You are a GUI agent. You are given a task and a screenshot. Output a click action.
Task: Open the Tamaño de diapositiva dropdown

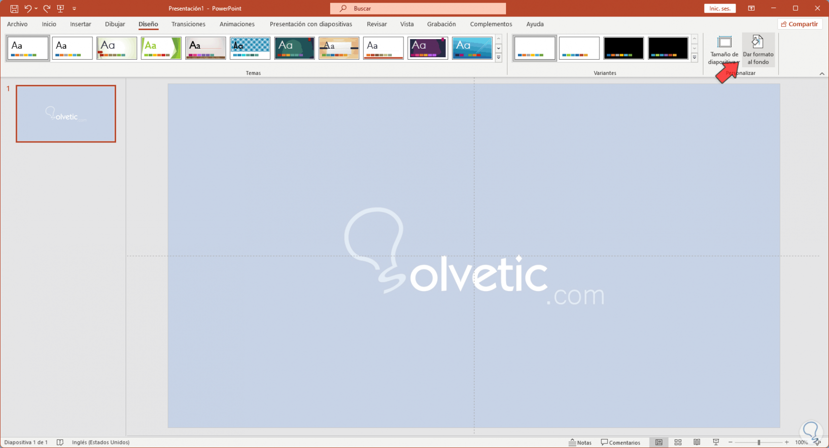724,51
